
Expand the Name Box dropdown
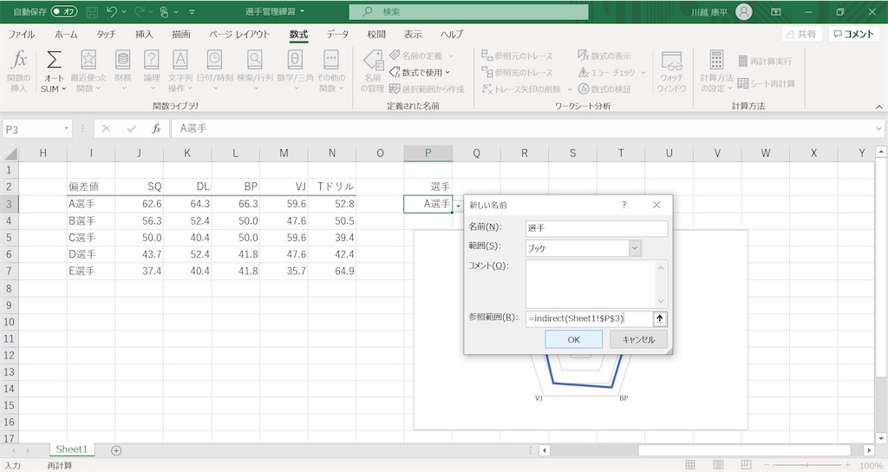tap(66, 128)
